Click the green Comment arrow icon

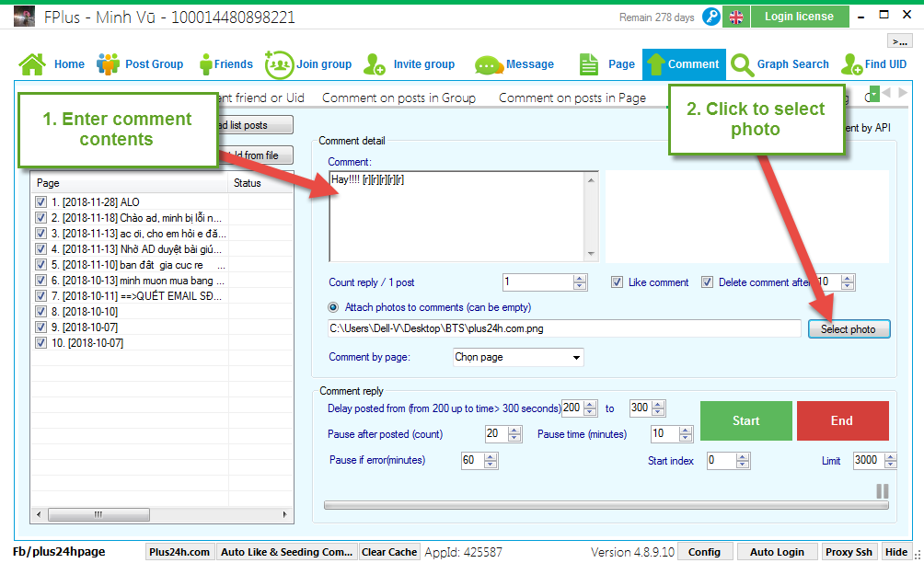(x=655, y=64)
